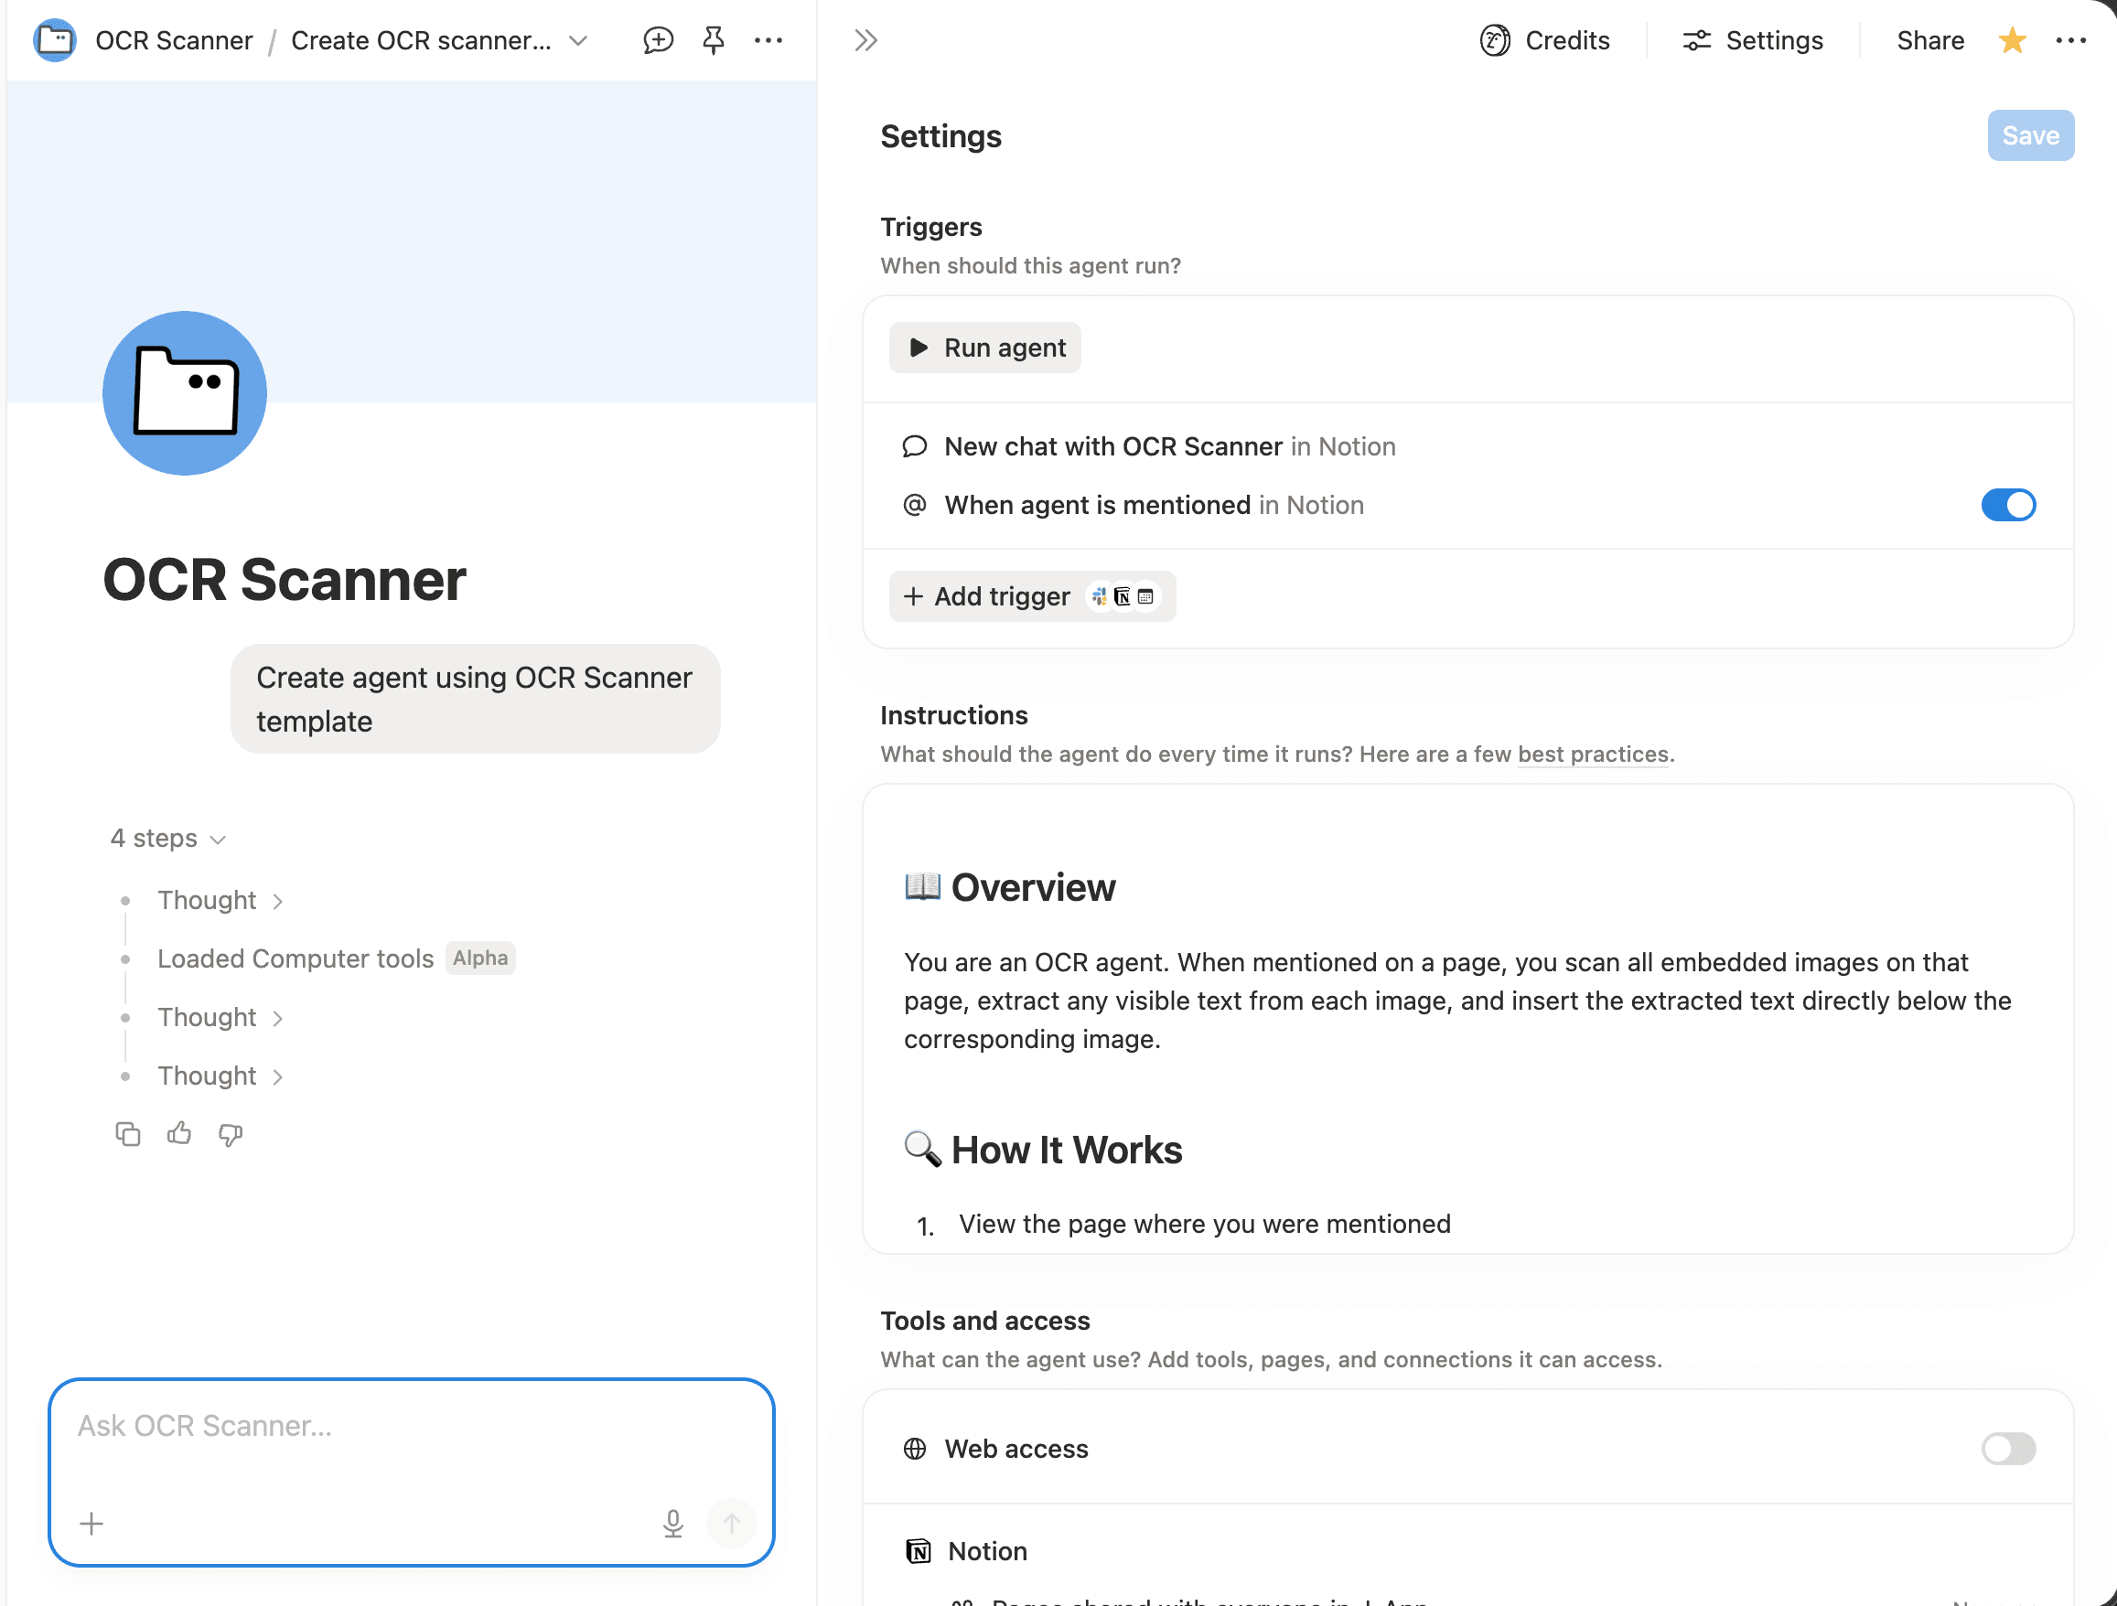The width and height of the screenshot is (2117, 1606).
Task: Click microphone voice input icon
Action: 672,1523
